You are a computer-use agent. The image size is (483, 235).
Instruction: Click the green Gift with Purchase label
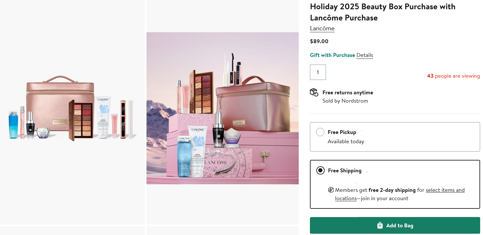click(x=332, y=55)
